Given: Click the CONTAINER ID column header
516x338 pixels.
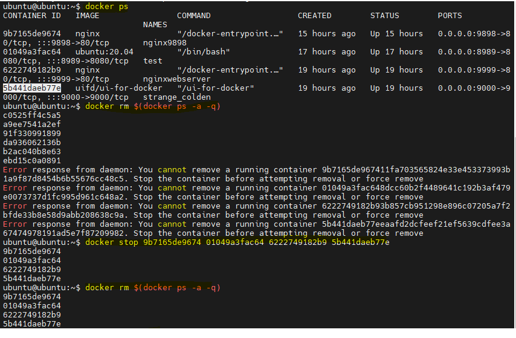Looking at the screenshot, I should (32, 16).
